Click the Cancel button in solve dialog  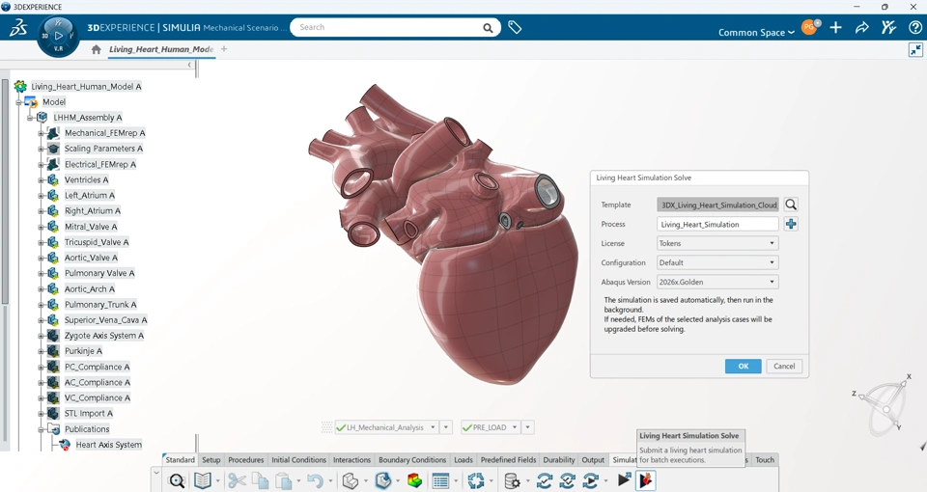(784, 367)
